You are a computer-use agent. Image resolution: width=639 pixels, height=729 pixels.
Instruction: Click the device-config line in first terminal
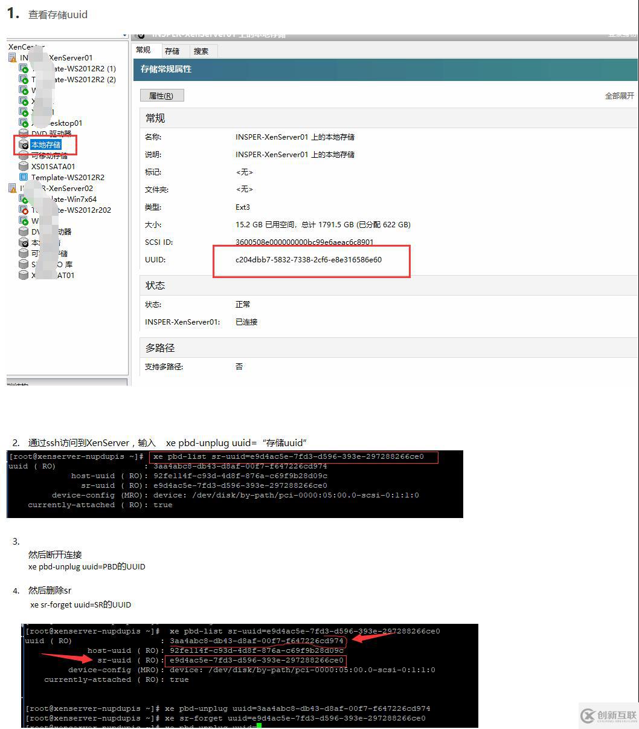236,496
